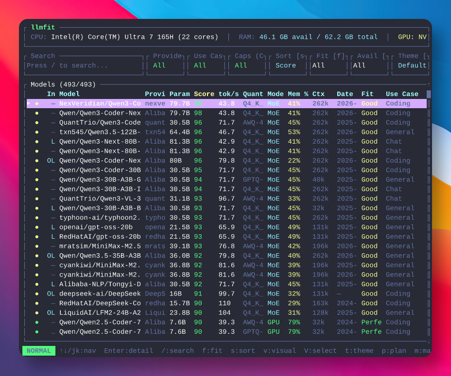Viewport: 451px width, 376px height.
Task: Click the NORMAL mode indicator
Action: [39, 351]
